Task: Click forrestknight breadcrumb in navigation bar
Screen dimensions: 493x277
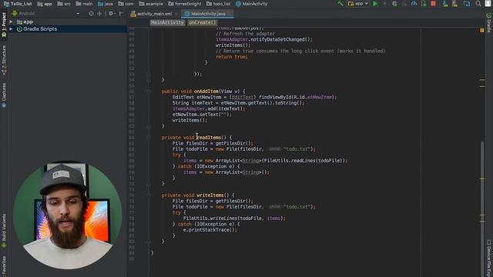Action: tap(185, 4)
